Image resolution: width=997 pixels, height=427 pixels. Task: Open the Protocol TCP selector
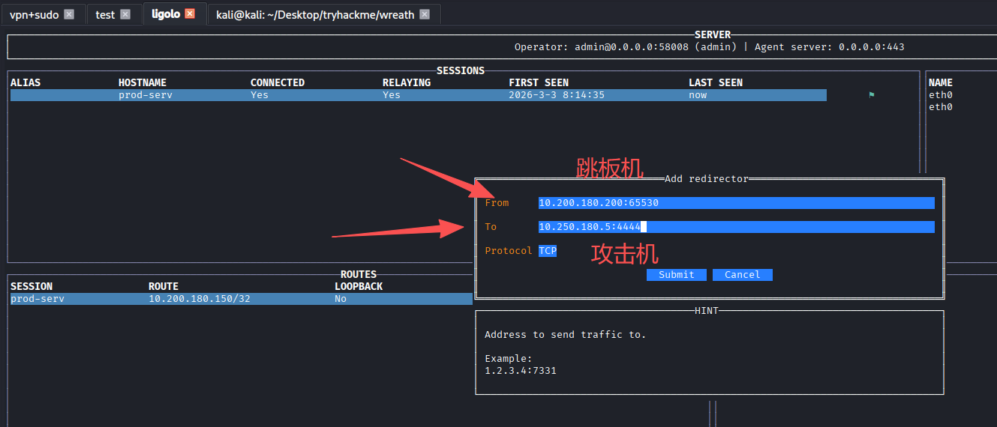click(x=548, y=251)
